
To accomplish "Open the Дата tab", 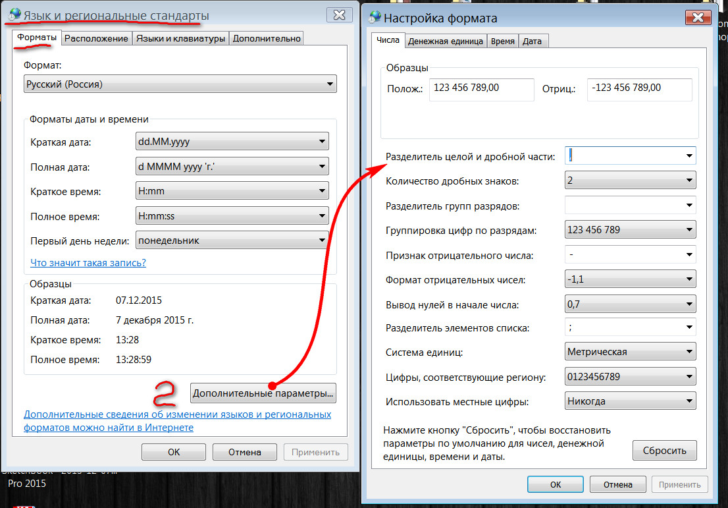I will click(532, 42).
